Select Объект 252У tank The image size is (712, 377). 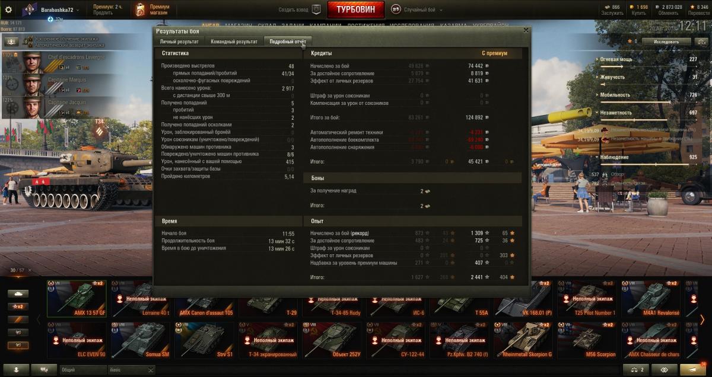(333, 340)
